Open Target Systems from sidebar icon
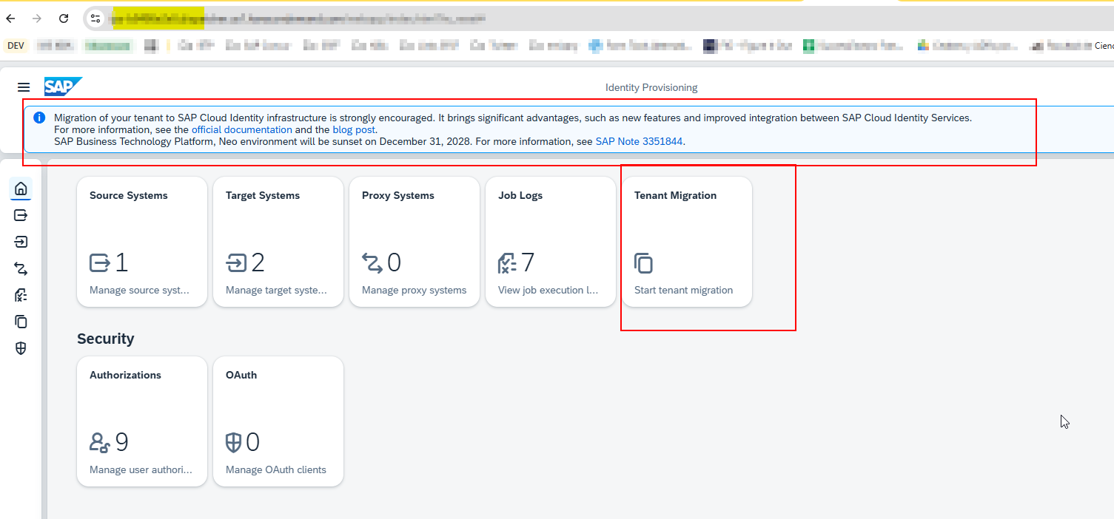1114x519 pixels. click(x=21, y=242)
